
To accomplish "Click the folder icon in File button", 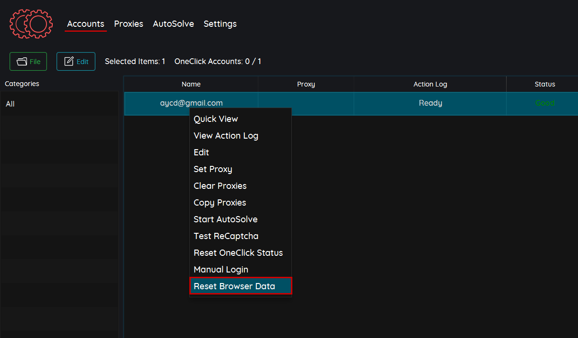I will click(x=22, y=62).
